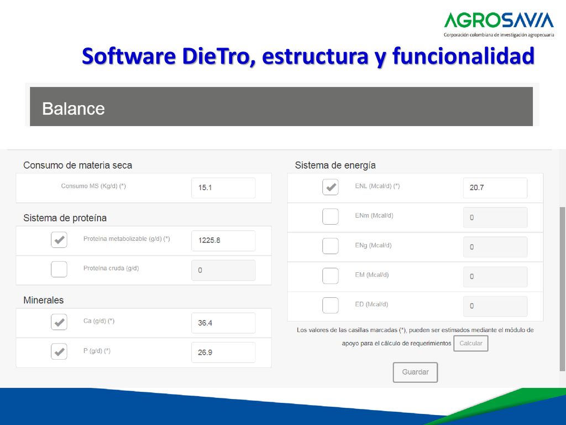This screenshot has width=566, height=425.
Task: Enable the Proteína cruda checkbox
Action: pyautogui.click(x=59, y=269)
